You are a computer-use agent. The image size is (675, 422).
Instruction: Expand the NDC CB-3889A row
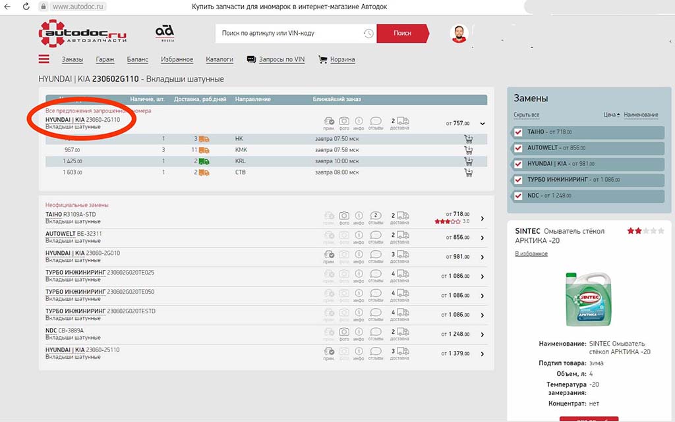point(482,334)
